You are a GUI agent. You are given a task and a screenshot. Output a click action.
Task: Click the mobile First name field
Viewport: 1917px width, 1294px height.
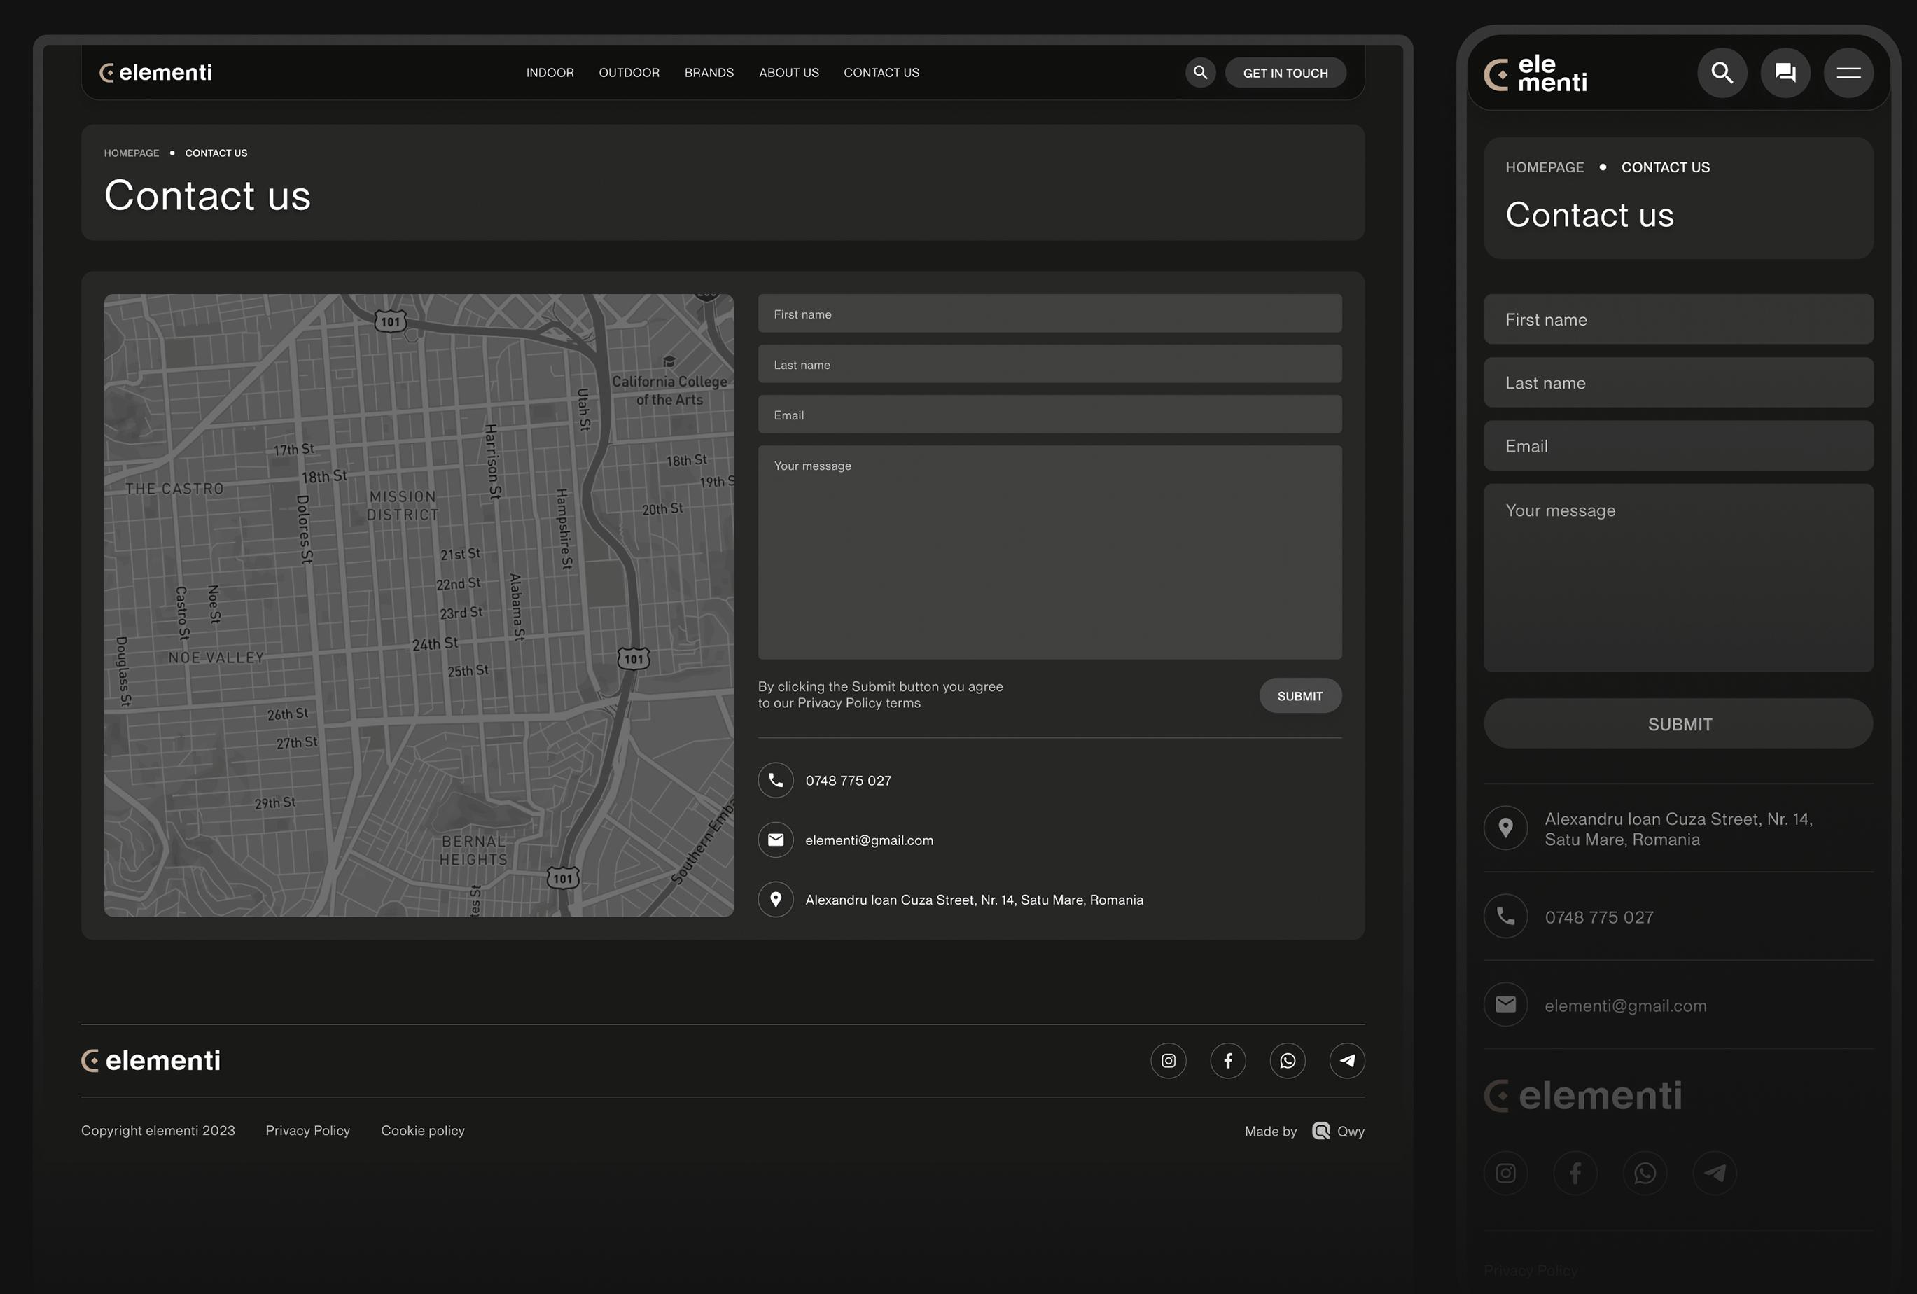pos(1678,320)
